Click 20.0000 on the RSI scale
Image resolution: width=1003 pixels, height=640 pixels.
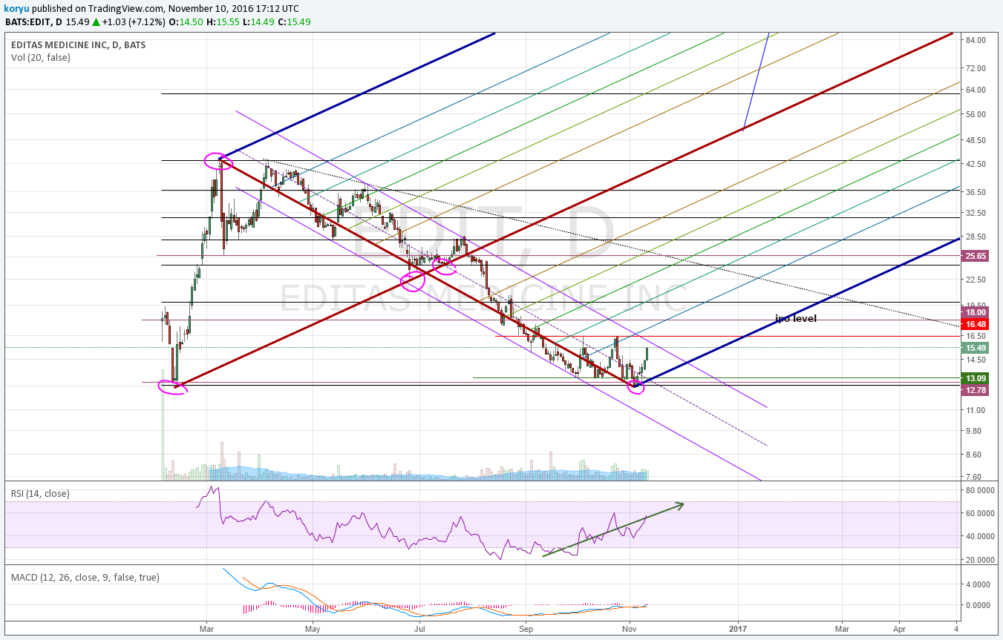point(979,560)
